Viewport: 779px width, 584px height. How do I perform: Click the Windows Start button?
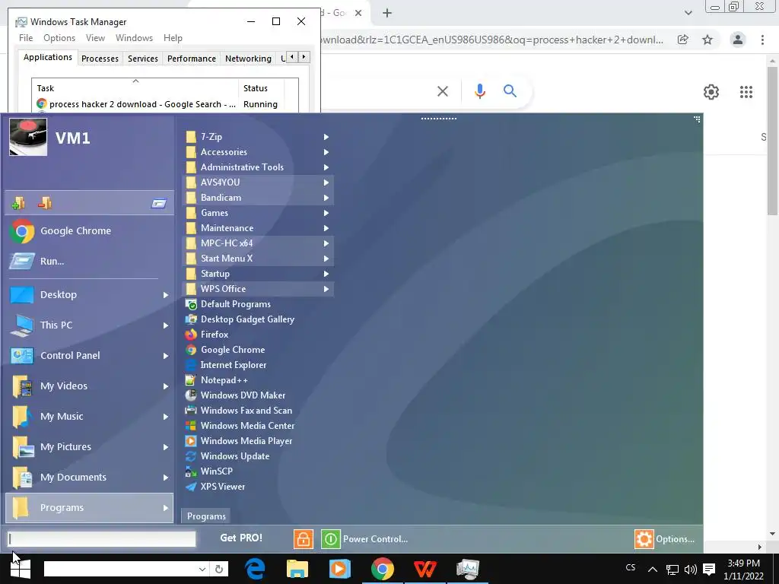[x=21, y=569]
